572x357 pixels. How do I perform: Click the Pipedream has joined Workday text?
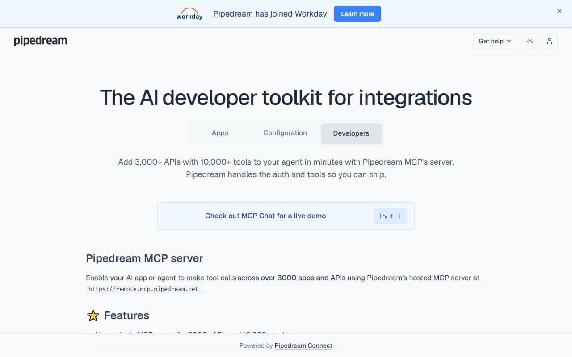point(270,14)
